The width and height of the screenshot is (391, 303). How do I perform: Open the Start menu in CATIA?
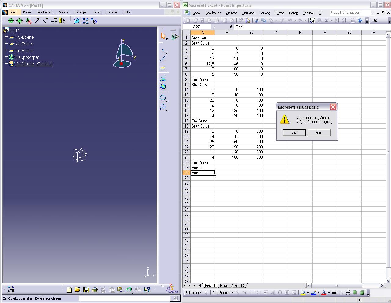(13, 12)
